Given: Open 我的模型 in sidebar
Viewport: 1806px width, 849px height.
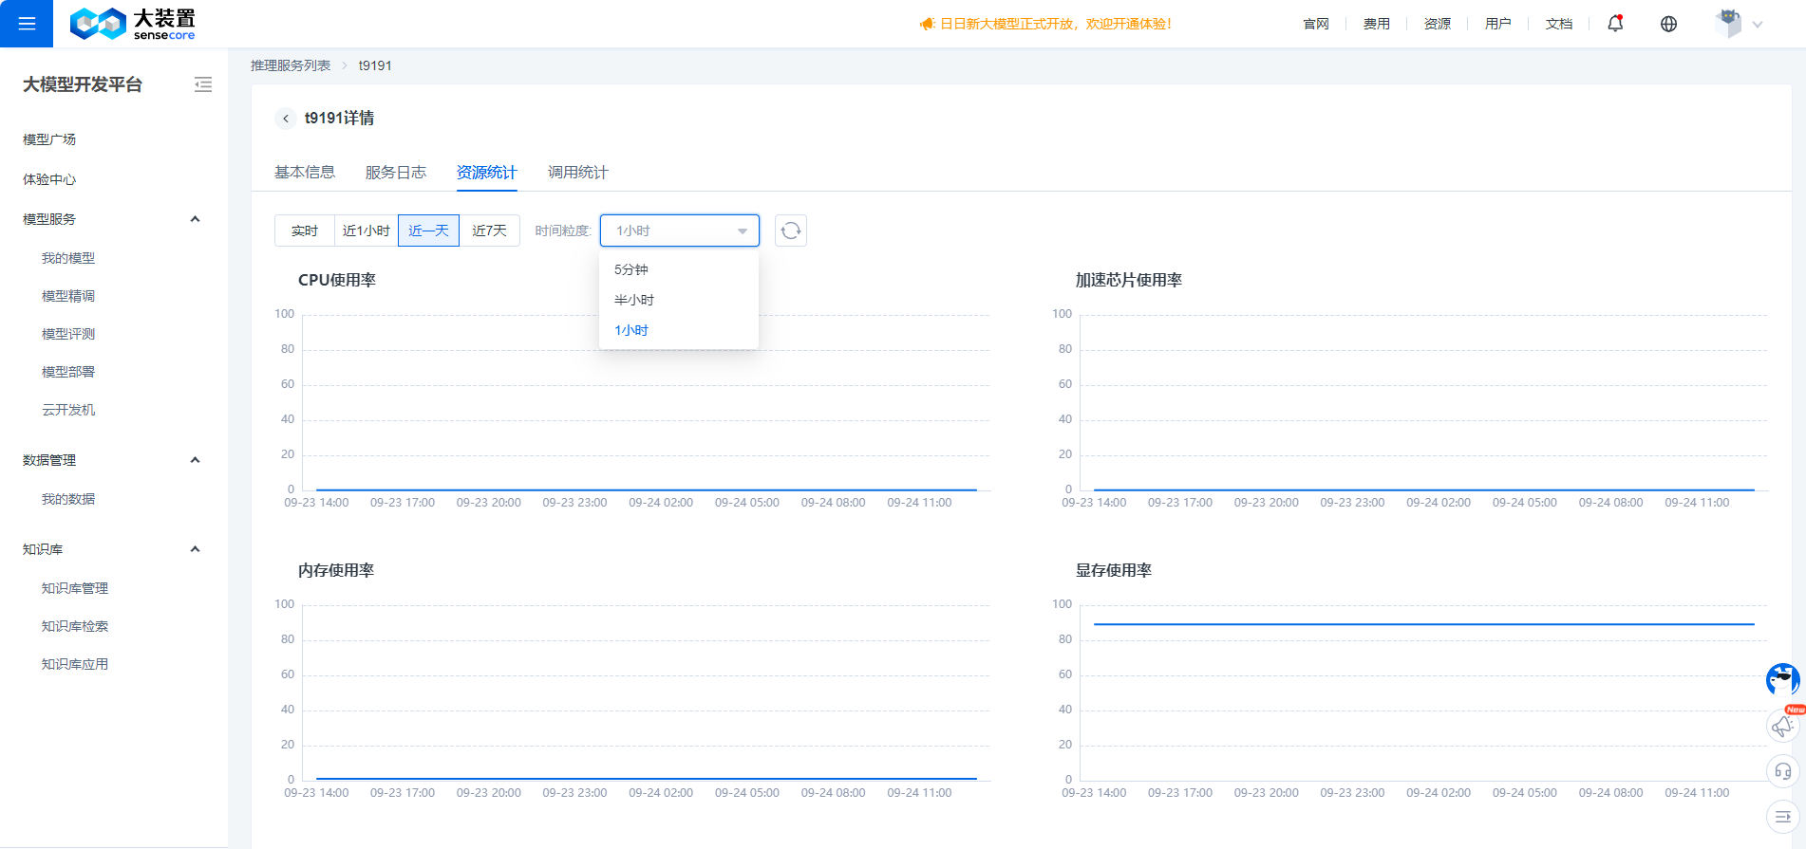Looking at the screenshot, I should coord(68,258).
